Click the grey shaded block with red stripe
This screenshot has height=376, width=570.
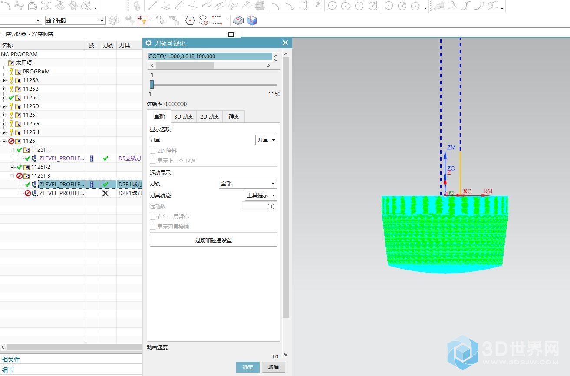click(238, 20)
